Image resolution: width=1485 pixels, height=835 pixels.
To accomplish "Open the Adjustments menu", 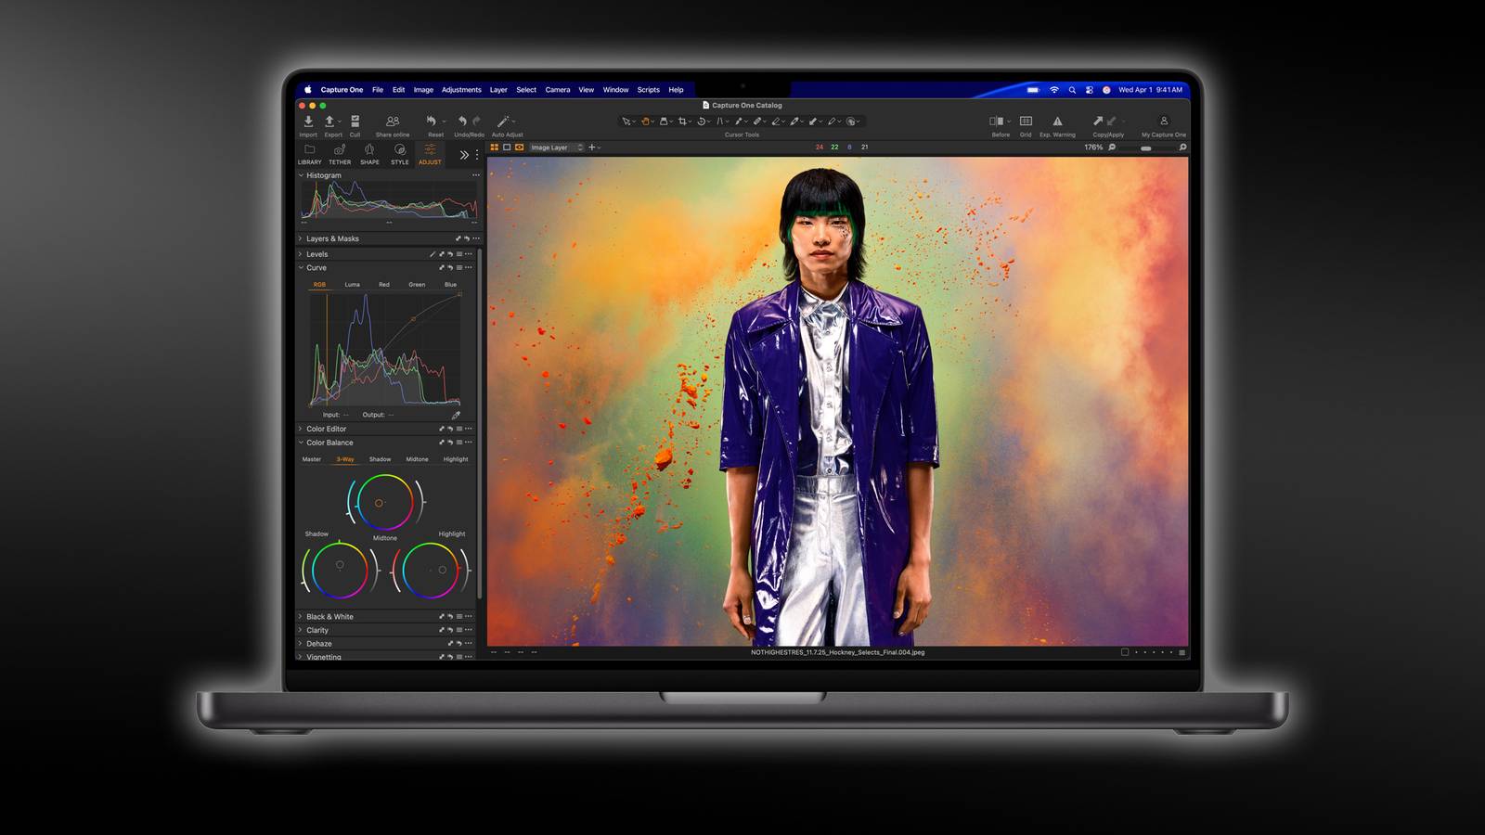I will coord(461,90).
